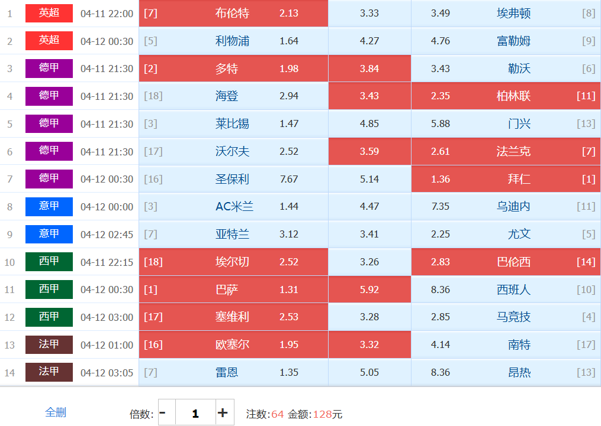Click the 西甲 league tag for 塞维利 match
This screenshot has width=601, height=426.
click(x=49, y=317)
